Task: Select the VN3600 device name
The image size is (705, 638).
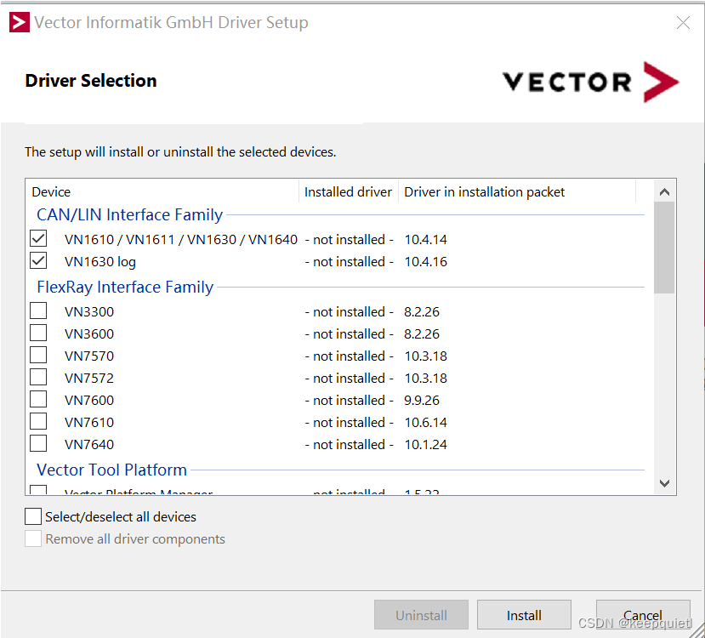Action: 89,334
